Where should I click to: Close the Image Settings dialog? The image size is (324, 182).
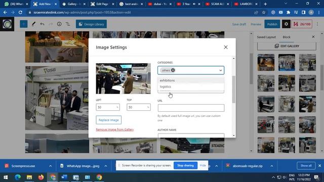click(226, 47)
